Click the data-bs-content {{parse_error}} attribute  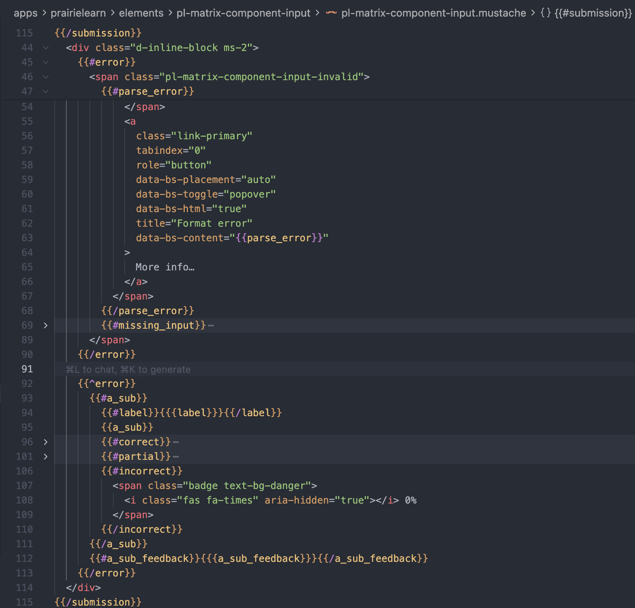[232, 238]
